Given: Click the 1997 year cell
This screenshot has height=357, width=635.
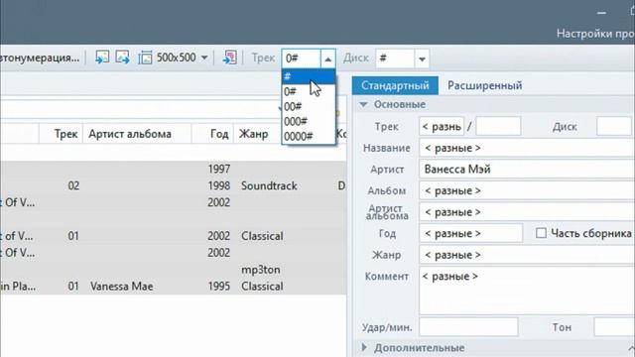Looking at the screenshot, I should click(218, 169).
